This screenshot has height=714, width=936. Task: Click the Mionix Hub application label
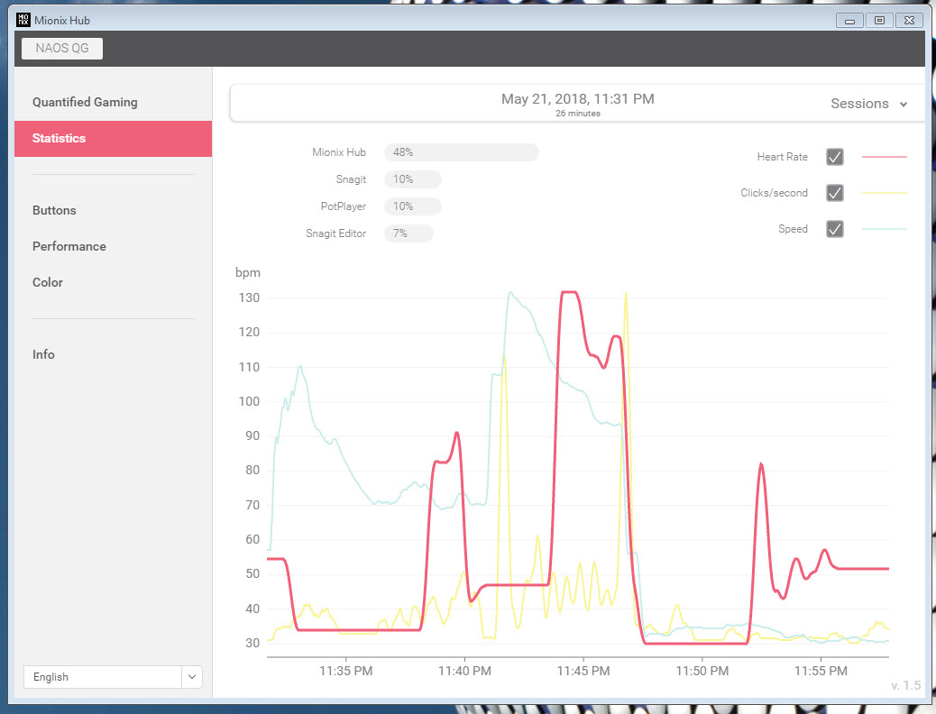[x=338, y=152]
